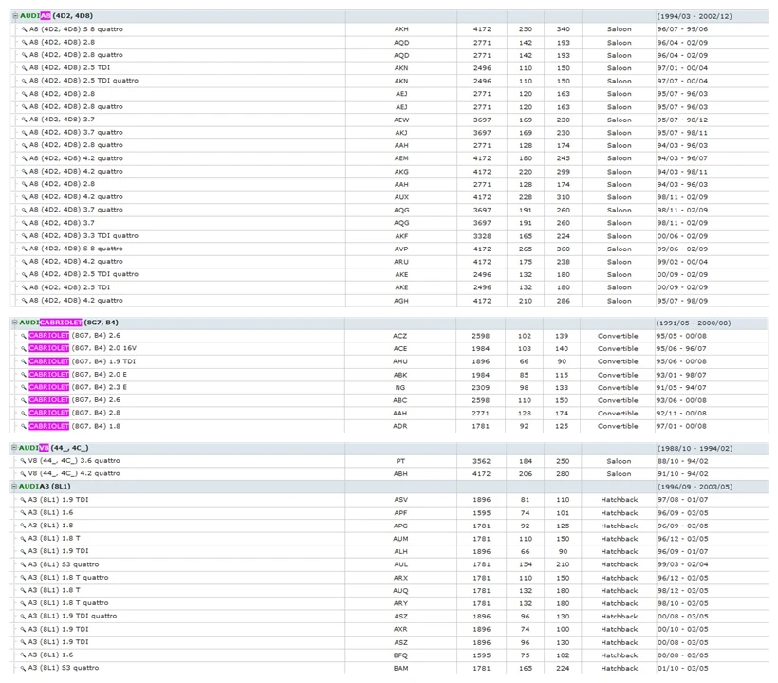Click displacement value 3328 in A8 3.3 TDI row

(482, 236)
